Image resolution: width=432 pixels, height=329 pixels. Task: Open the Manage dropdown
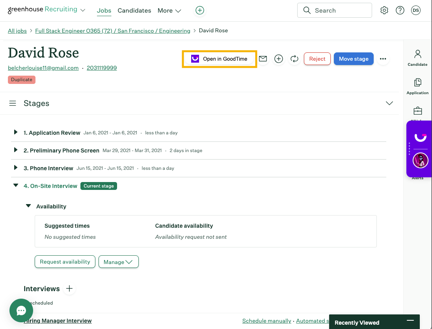coord(119,262)
